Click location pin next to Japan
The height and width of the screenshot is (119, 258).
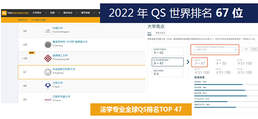point(54,87)
